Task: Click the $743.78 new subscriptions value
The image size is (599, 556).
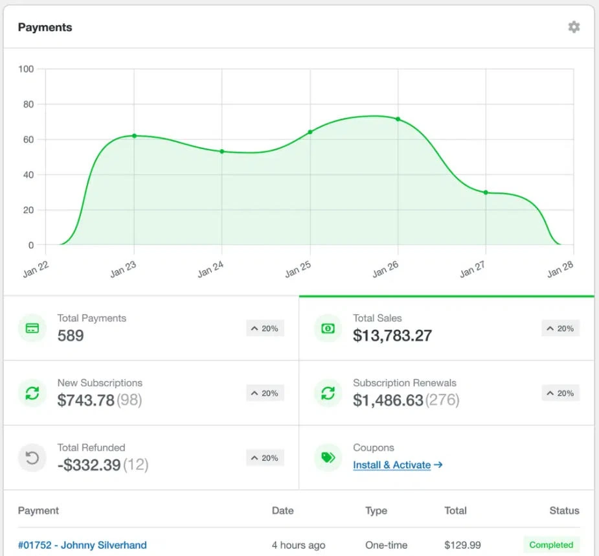Action: tap(86, 400)
